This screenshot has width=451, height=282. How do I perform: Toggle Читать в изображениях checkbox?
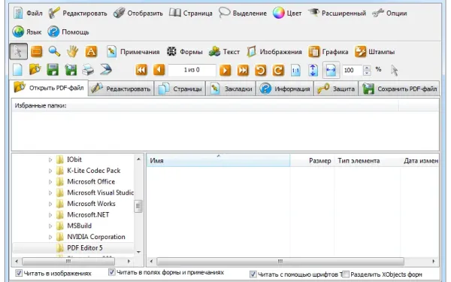pyautogui.click(x=19, y=273)
